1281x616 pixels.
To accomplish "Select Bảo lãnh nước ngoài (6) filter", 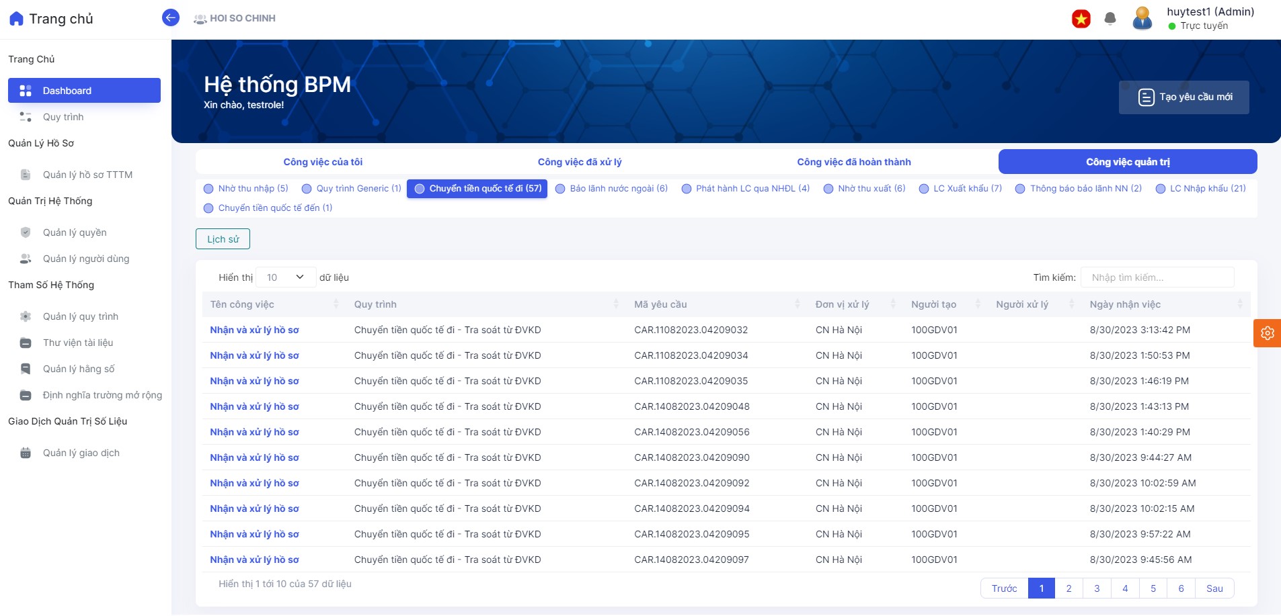I will point(611,189).
